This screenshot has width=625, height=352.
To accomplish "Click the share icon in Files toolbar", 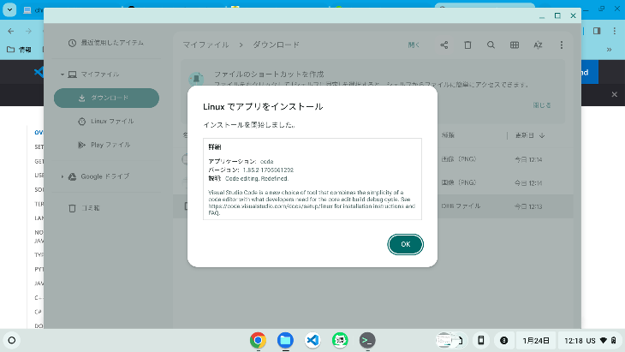I will point(444,45).
